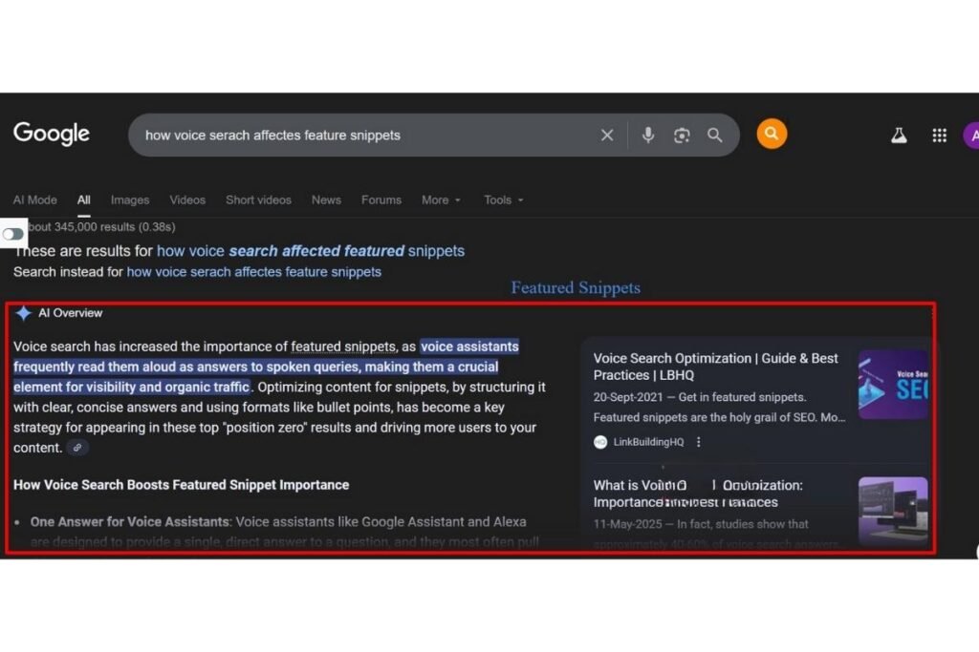Click the orange circular search button
Viewport: 979px width, 652px height.
coord(772,134)
